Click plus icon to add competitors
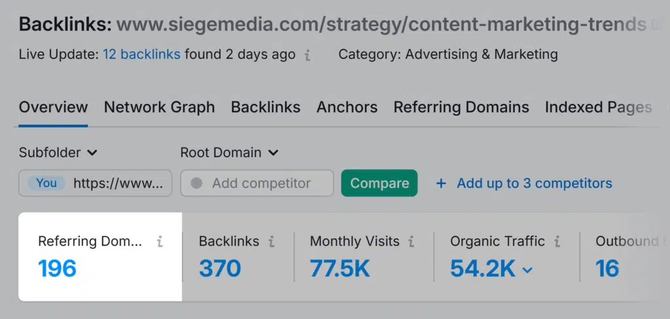 click(x=441, y=184)
